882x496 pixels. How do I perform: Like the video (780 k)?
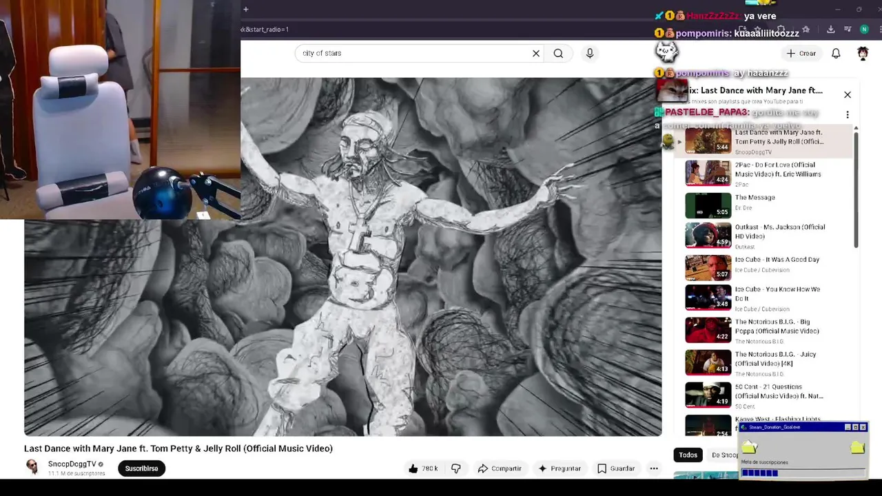pos(423,468)
